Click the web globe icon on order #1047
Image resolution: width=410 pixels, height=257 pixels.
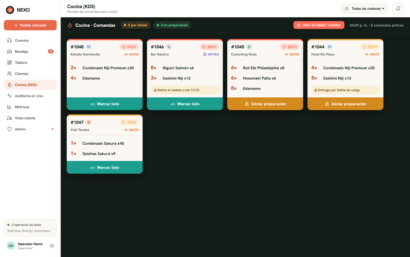[89, 122]
